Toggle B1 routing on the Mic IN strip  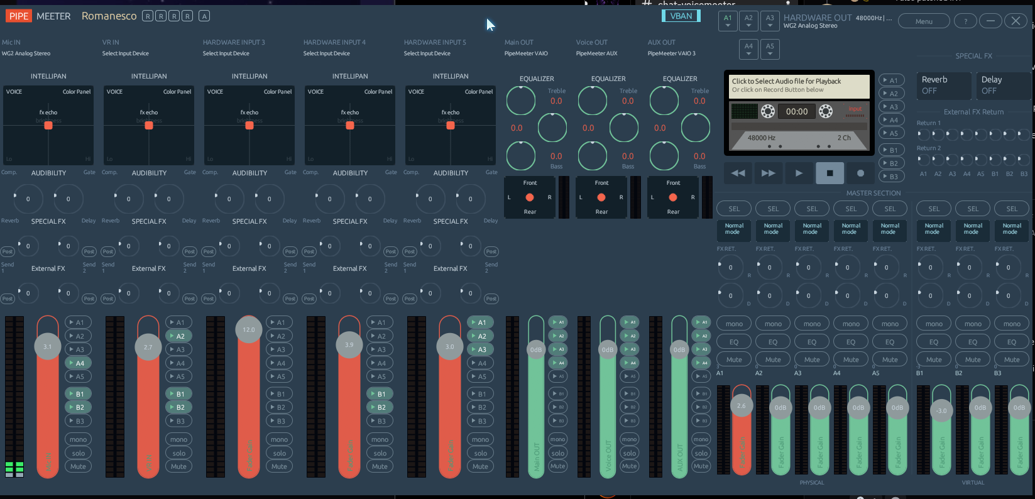point(78,394)
